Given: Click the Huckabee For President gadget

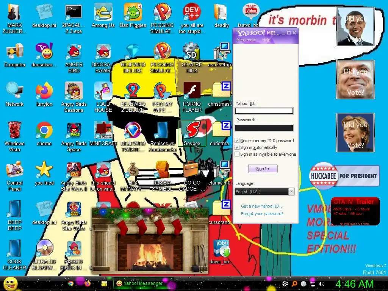Looking at the screenshot, I should (344, 176).
